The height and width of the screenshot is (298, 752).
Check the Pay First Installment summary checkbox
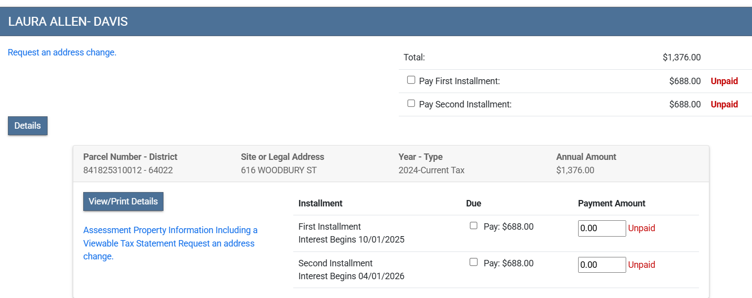click(411, 80)
